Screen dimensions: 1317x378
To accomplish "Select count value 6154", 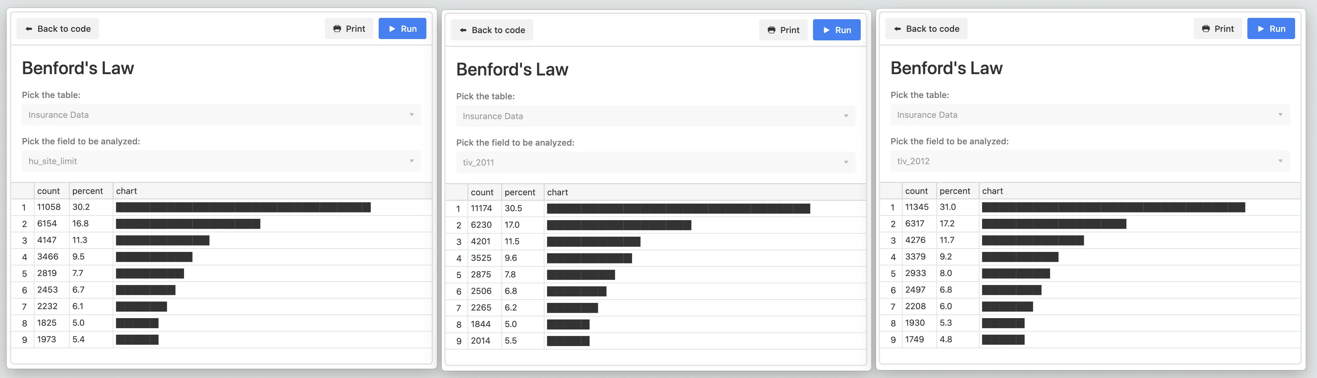I will tap(47, 223).
